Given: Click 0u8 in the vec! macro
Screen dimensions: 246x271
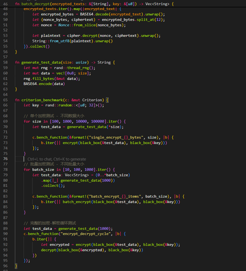Looking at the screenshot, I should [70, 73].
